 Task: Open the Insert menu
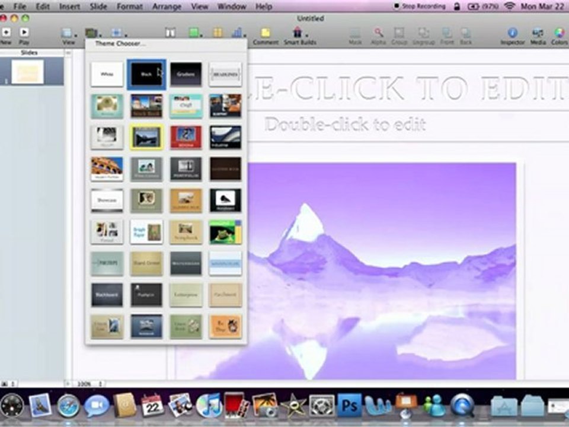(69, 7)
